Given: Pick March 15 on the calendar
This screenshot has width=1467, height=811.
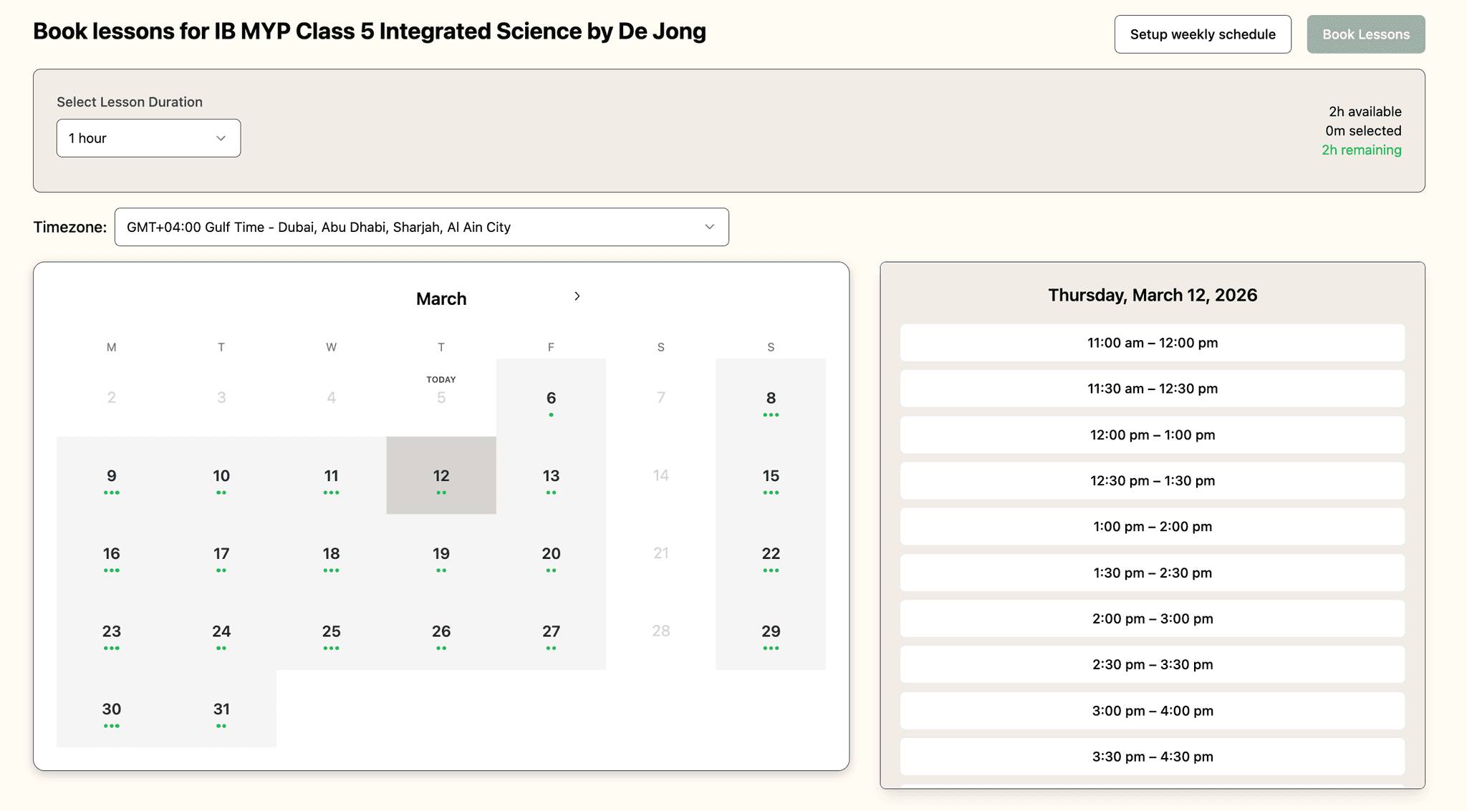Looking at the screenshot, I should (x=770, y=475).
